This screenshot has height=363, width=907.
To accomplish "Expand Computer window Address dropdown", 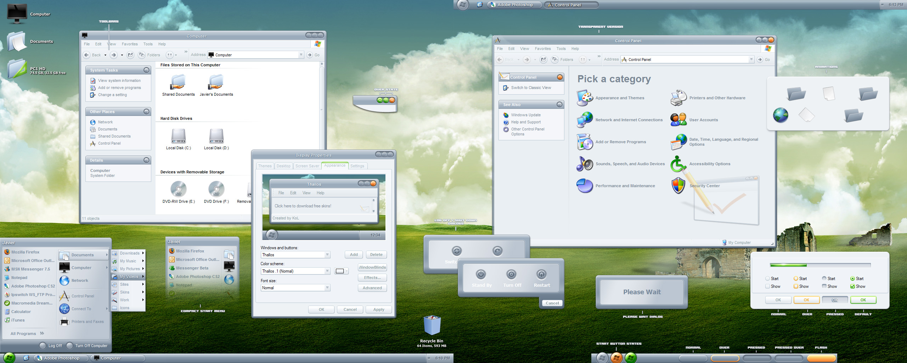I will pos(301,55).
